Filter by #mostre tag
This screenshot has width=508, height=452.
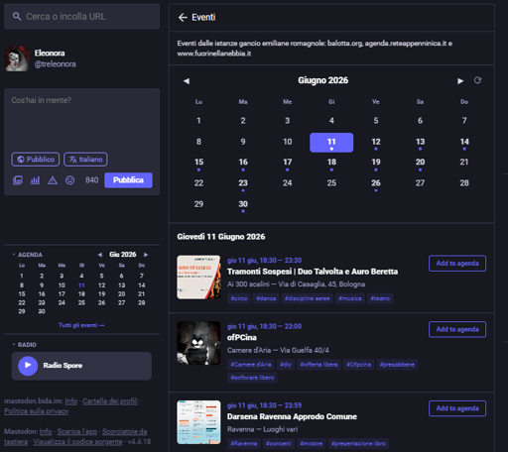[311, 443]
